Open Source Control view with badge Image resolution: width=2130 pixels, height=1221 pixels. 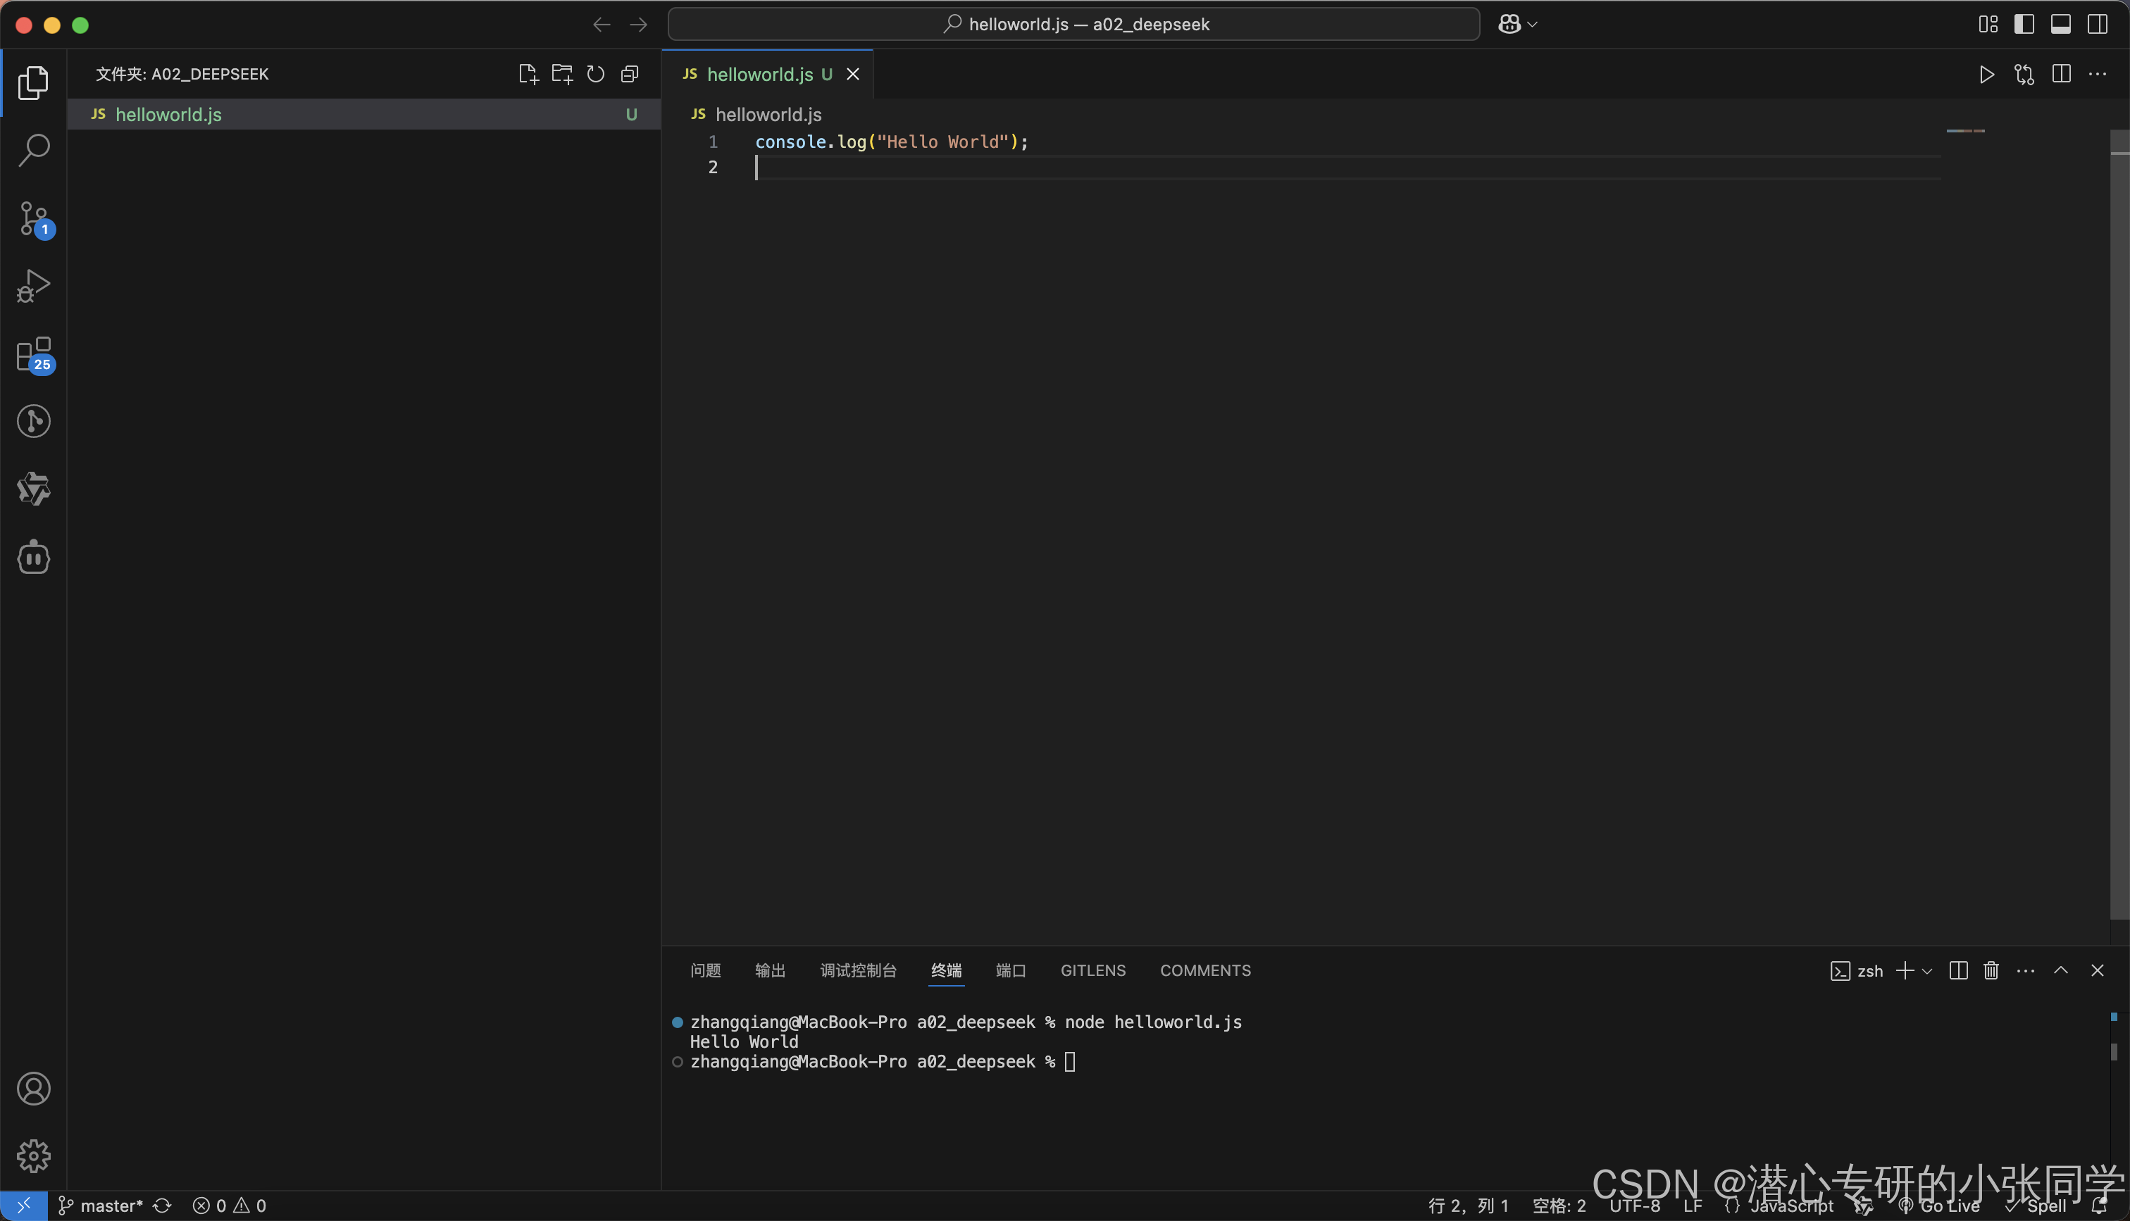point(34,219)
